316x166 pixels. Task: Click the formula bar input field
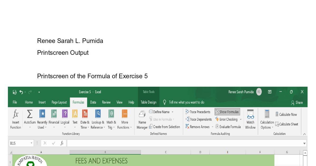point(184,143)
